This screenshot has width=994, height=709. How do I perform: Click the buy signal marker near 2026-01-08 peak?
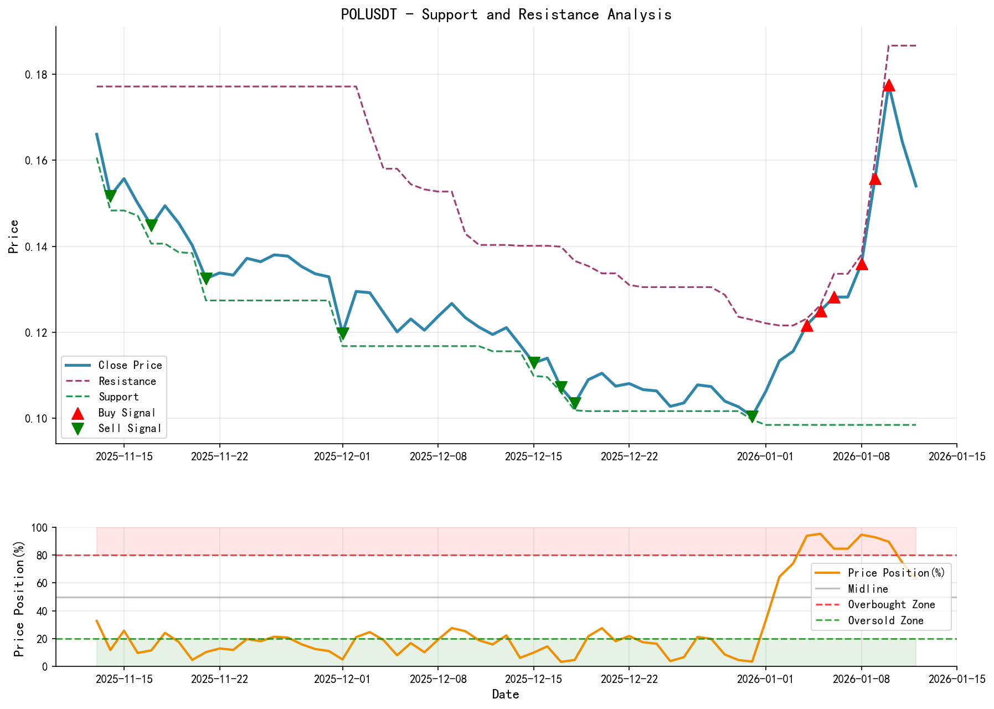(x=889, y=85)
